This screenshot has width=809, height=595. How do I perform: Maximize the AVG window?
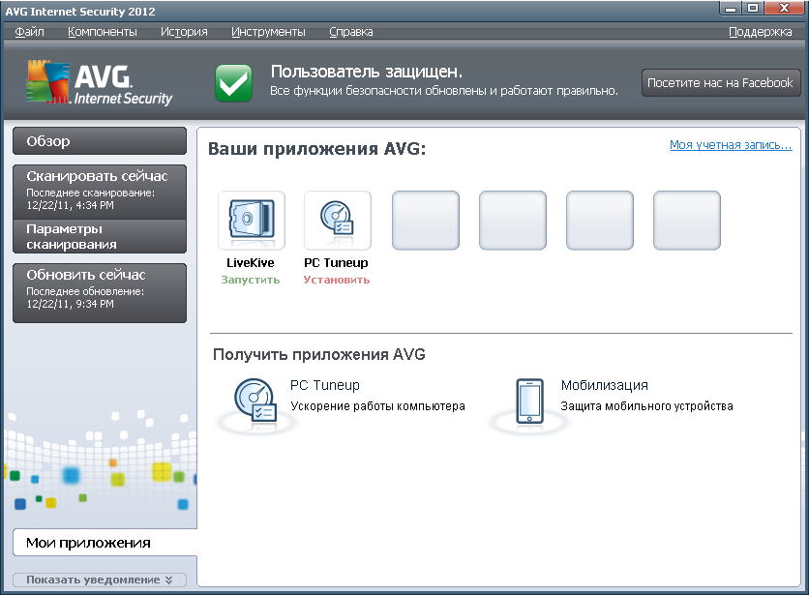click(753, 9)
